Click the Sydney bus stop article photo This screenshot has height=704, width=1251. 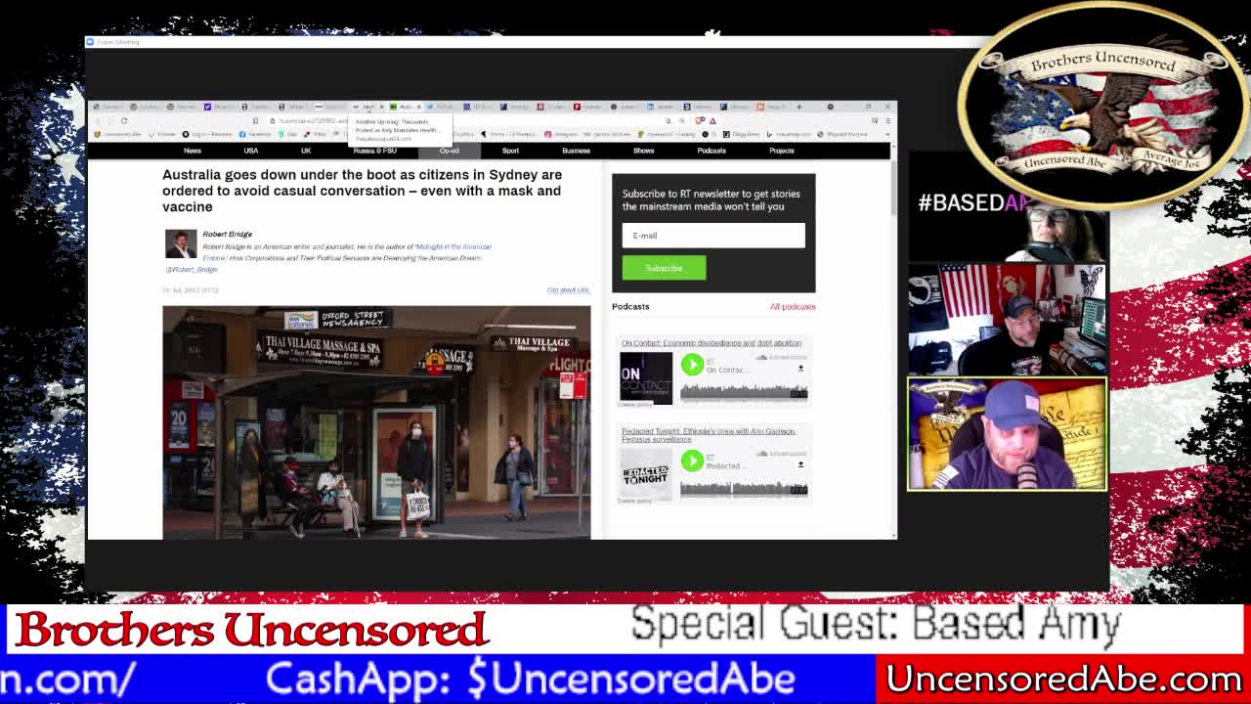376,422
